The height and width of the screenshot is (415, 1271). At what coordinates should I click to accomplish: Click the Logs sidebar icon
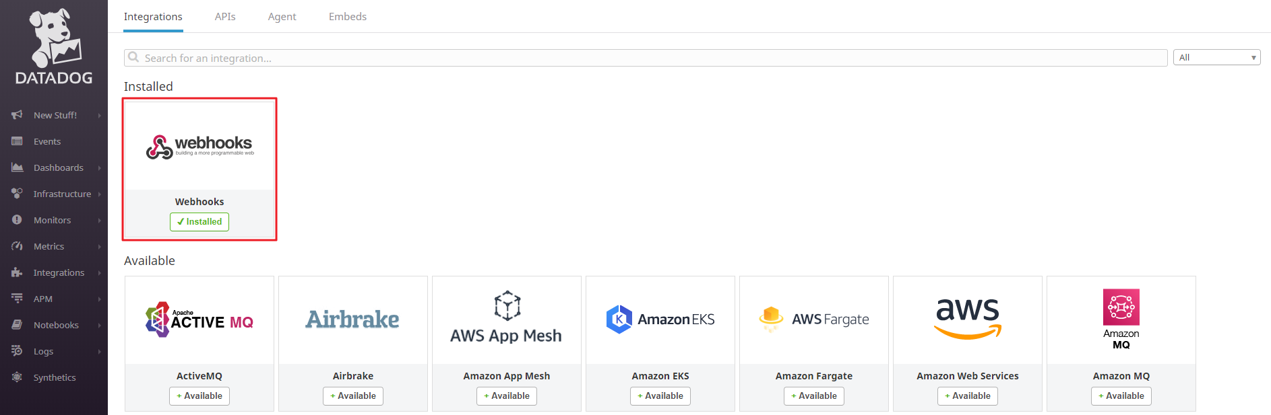click(x=17, y=351)
